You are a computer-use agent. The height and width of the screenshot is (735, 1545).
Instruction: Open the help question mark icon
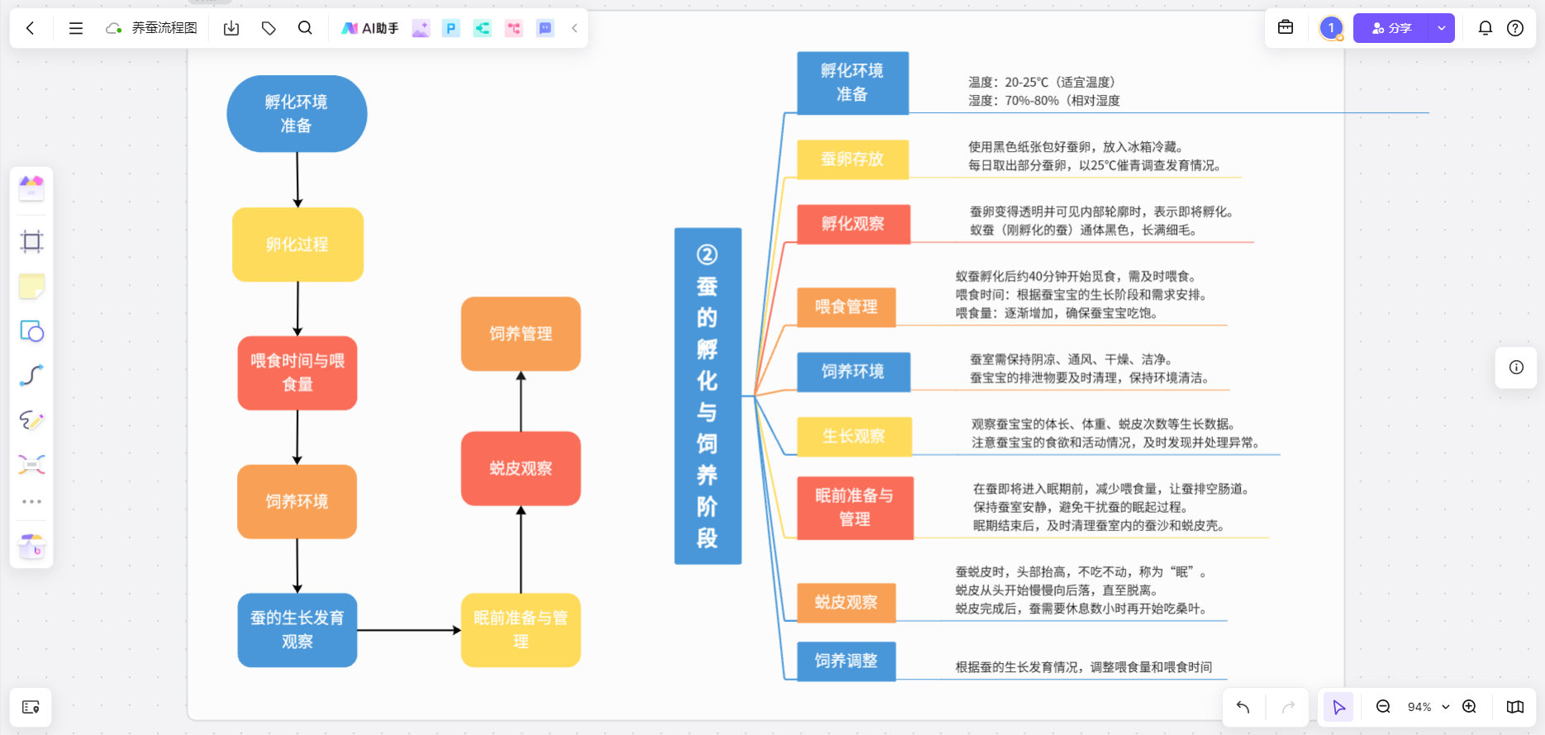(x=1515, y=28)
